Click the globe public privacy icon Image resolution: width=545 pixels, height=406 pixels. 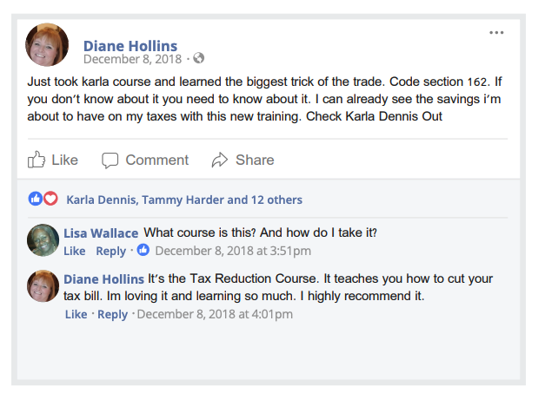(x=198, y=59)
